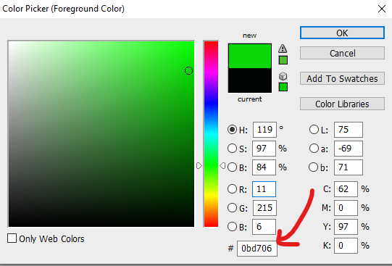The image size is (392, 266).
Task: Select the HSB brightness B radio button
Action: pyautogui.click(x=232, y=167)
